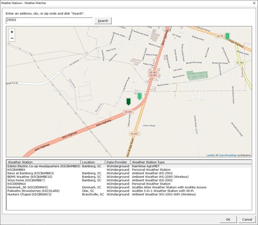The height and width of the screenshot is (225, 258).
Task: Close the Weather Stations dialog
Action: point(254,3)
